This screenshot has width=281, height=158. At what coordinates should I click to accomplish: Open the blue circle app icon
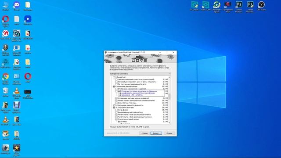click(x=28, y=20)
